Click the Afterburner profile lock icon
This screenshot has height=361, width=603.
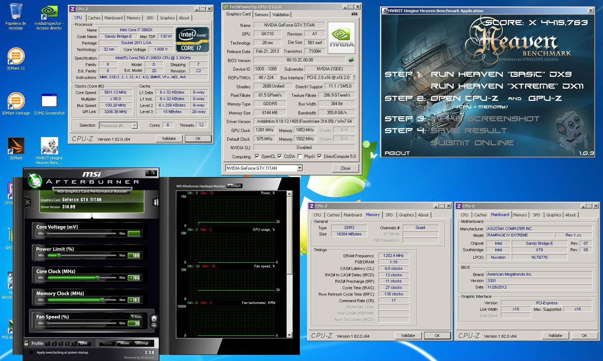click(x=26, y=343)
